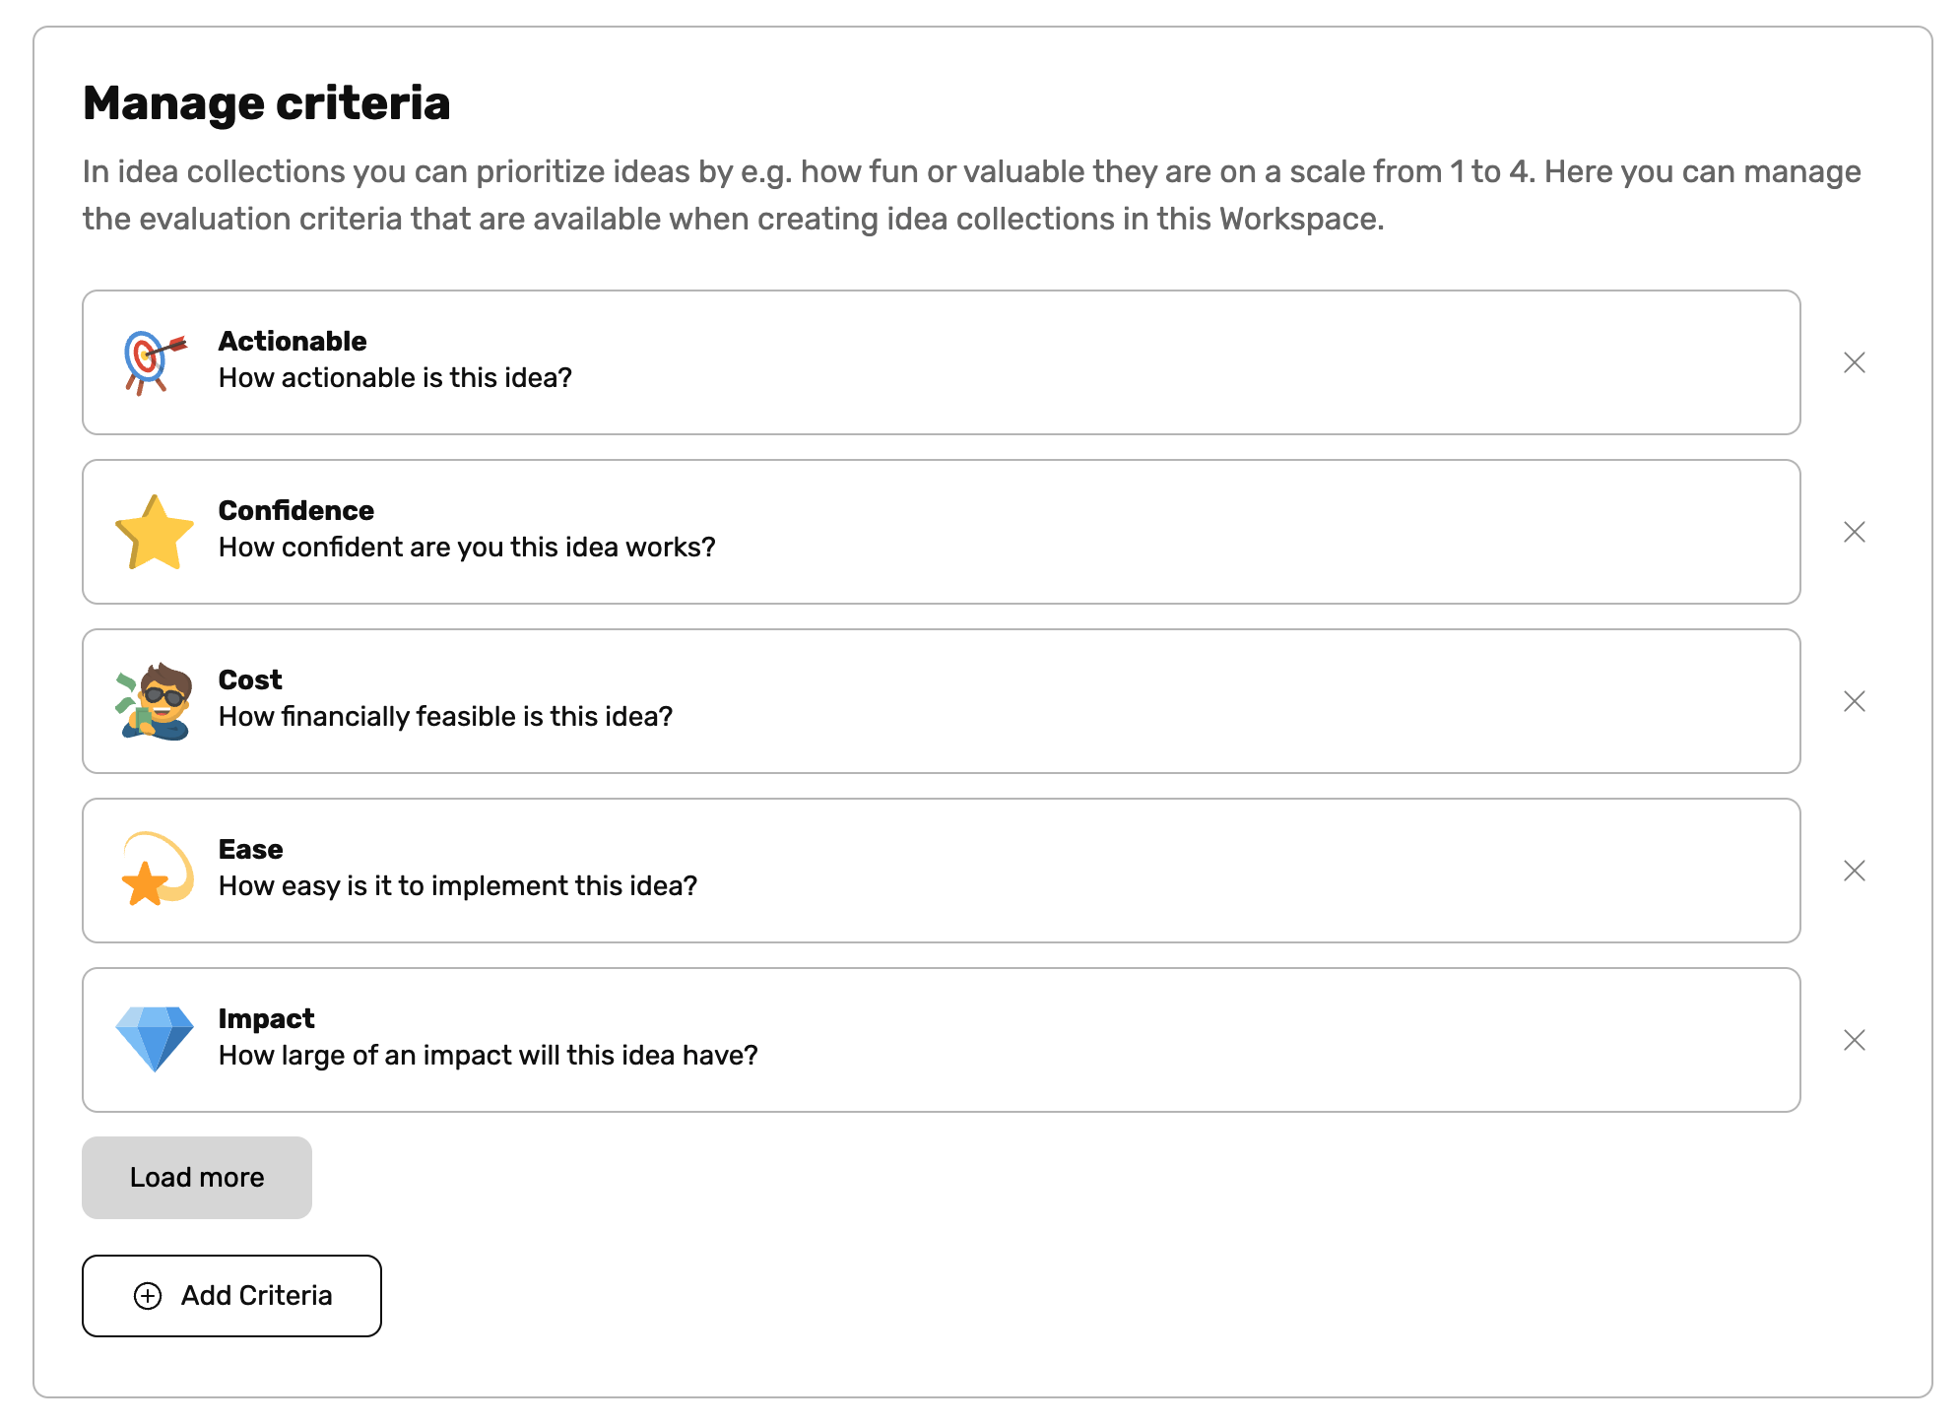Delete the Confidence criterion using the X
Viewport: 1960px width, 1424px height.
[x=1855, y=532]
